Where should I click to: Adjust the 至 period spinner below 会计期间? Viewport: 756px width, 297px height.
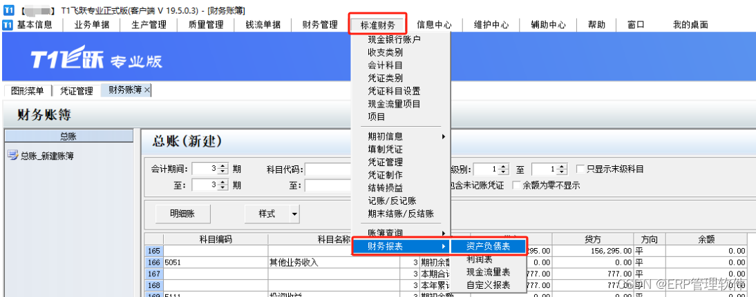click(x=223, y=185)
